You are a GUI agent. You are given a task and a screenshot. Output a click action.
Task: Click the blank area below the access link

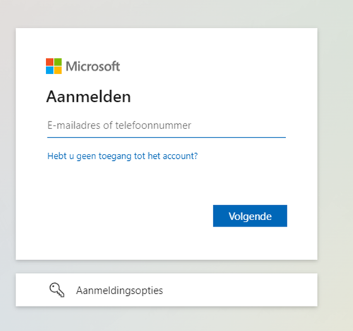coord(122,181)
